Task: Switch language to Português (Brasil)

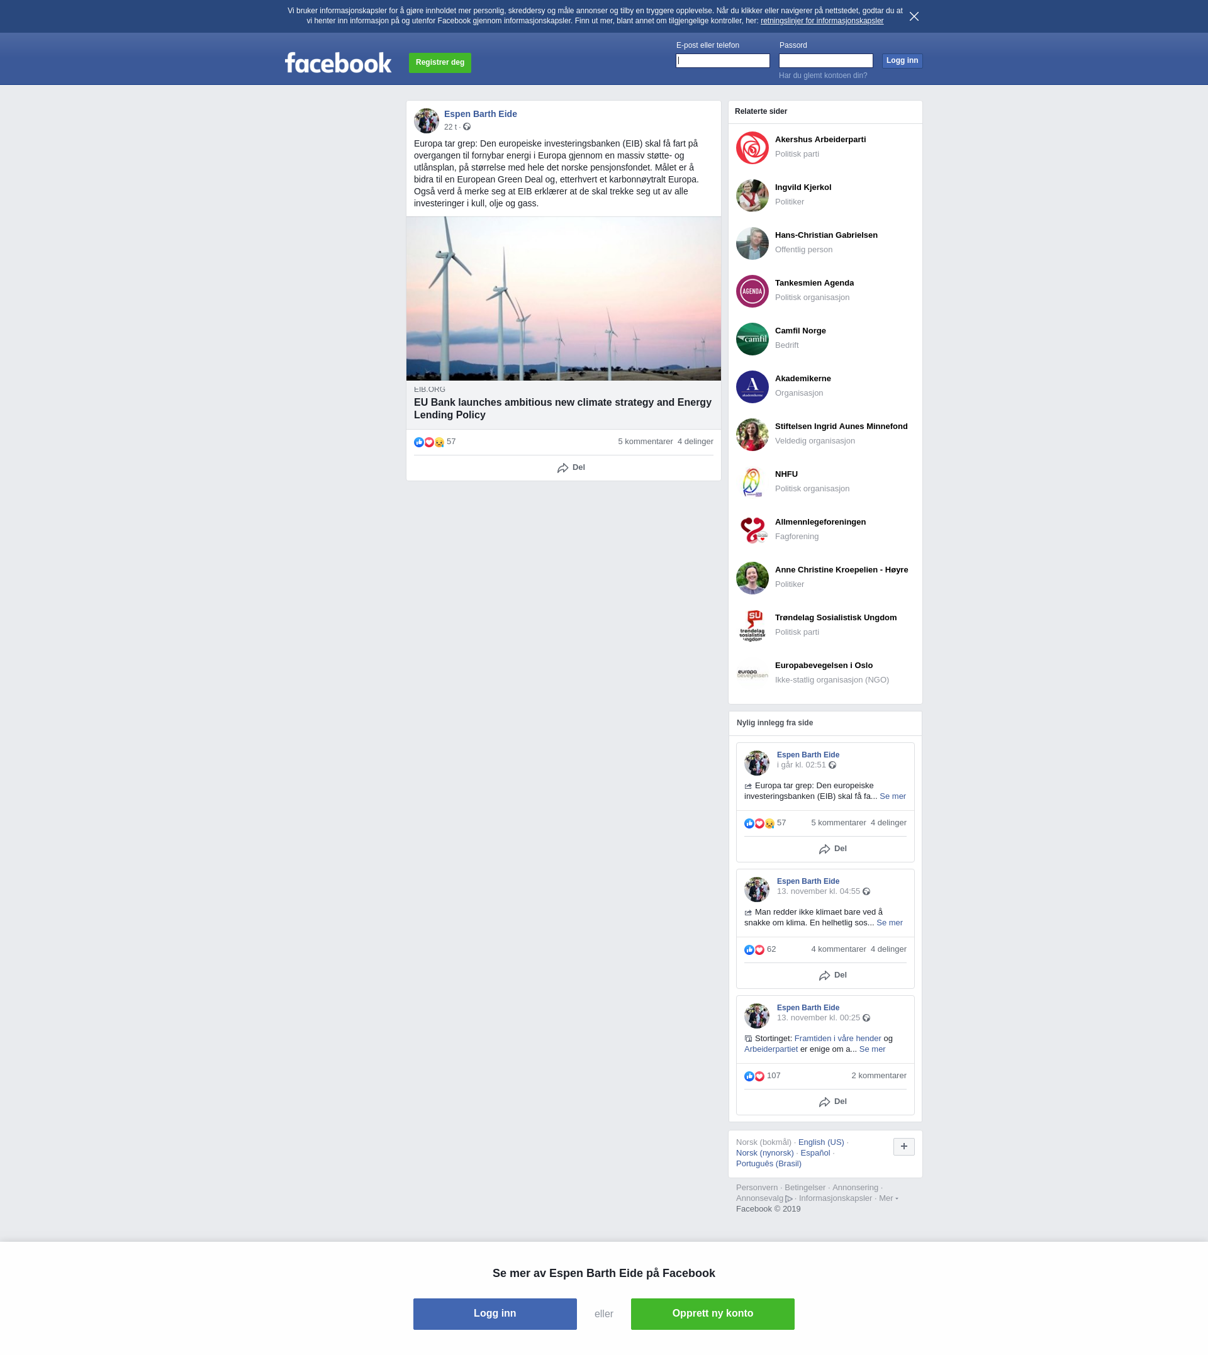Action: [x=768, y=1163]
